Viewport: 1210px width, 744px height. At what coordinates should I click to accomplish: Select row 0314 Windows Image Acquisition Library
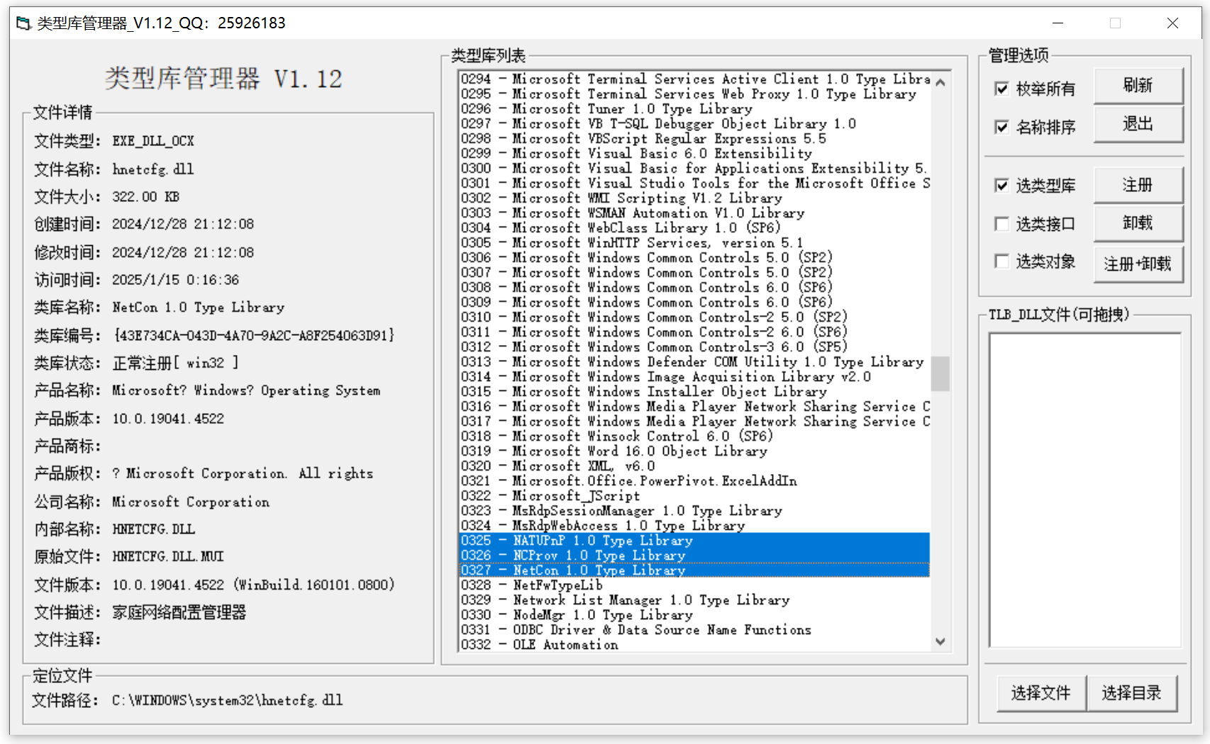tap(694, 376)
